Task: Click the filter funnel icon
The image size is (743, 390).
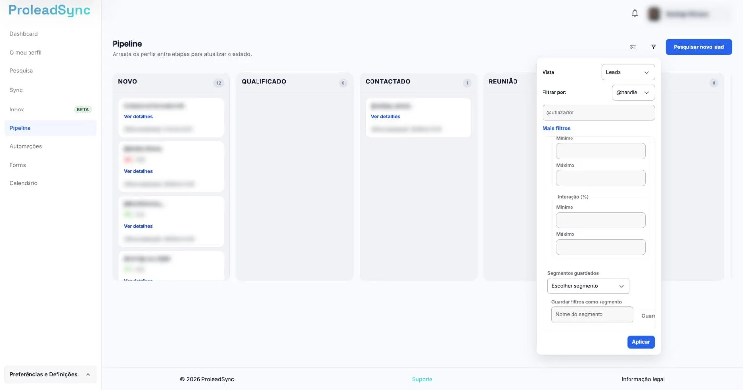Action: 653,47
